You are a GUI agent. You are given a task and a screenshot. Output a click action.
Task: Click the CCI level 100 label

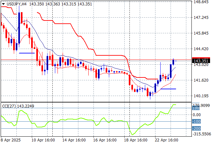click(x=196, y=108)
